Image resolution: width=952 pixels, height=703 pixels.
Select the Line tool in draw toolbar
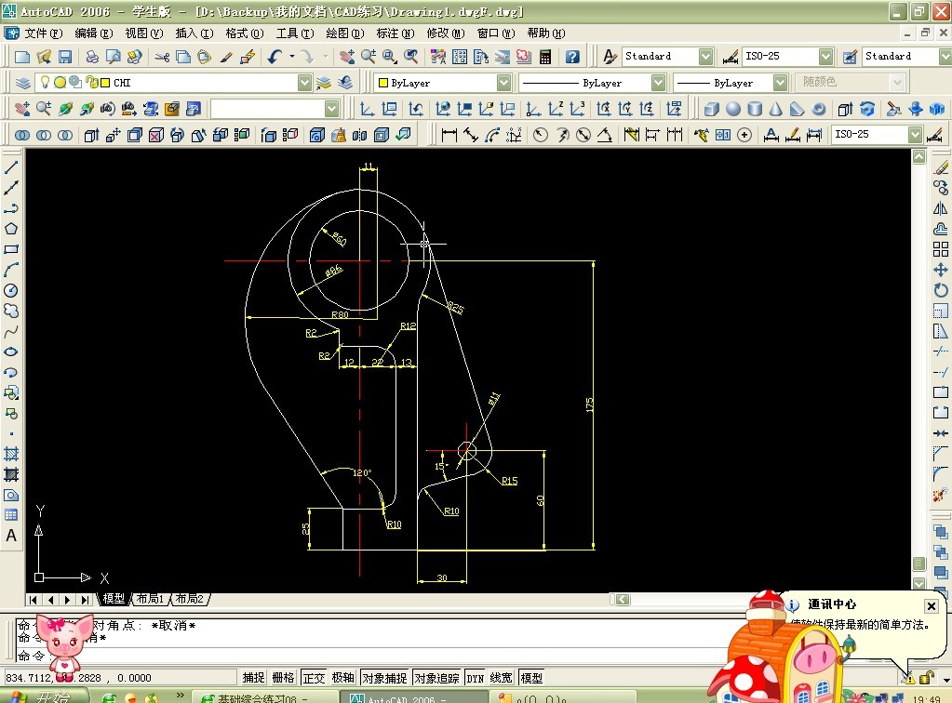pyautogui.click(x=11, y=166)
